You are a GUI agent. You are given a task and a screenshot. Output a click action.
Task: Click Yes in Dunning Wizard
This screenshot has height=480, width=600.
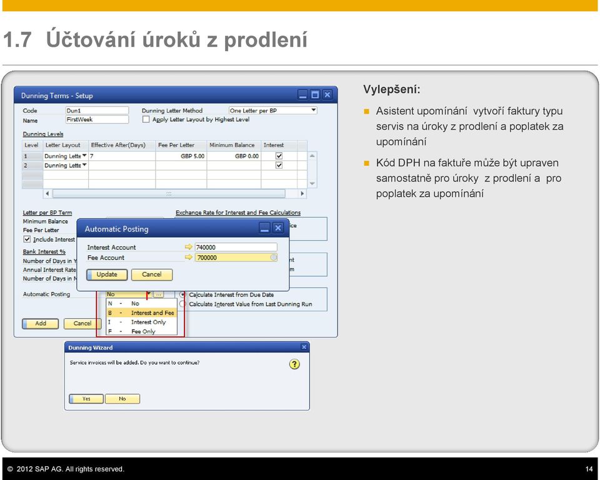tap(86, 399)
